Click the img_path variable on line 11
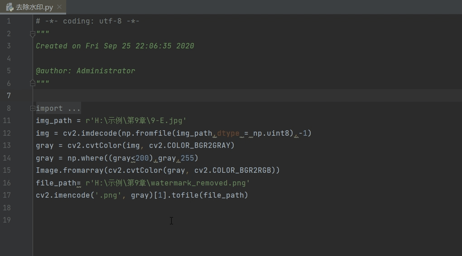Viewport: 462px width, 256px height. click(x=53, y=121)
